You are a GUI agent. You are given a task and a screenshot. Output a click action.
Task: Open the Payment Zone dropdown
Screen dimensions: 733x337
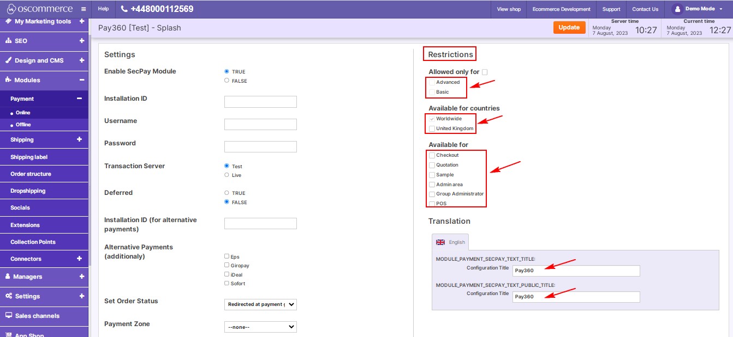click(x=260, y=327)
